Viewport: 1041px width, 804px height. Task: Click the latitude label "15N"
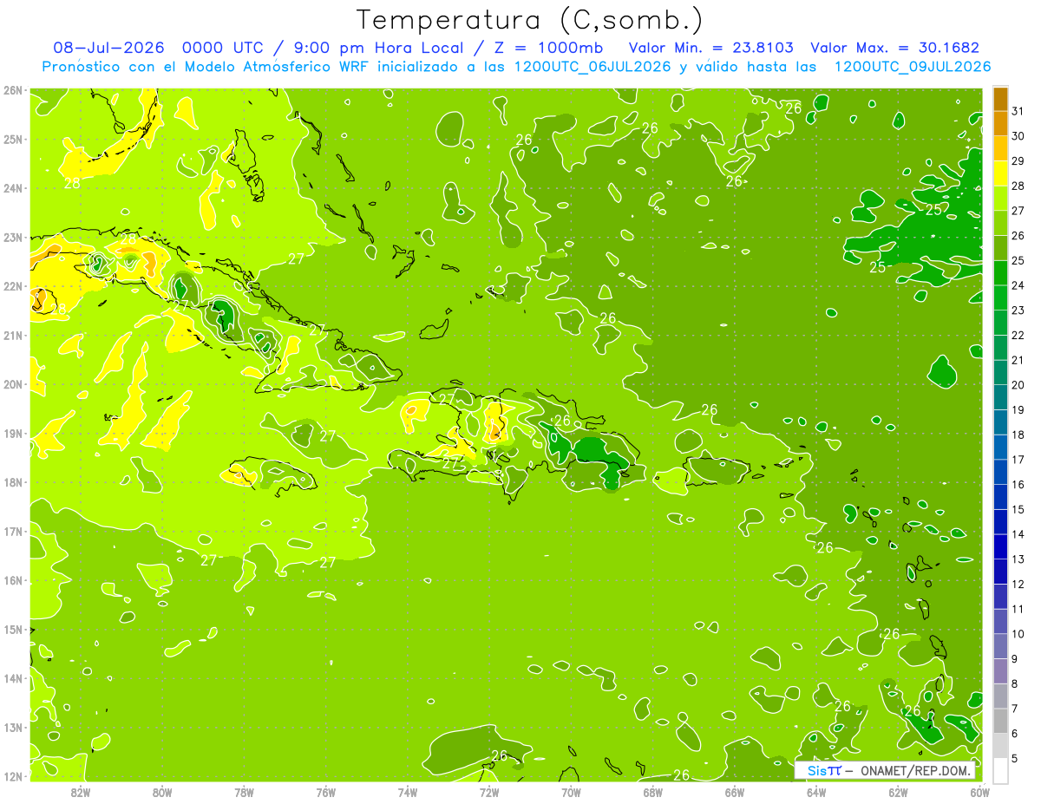[x=13, y=629]
